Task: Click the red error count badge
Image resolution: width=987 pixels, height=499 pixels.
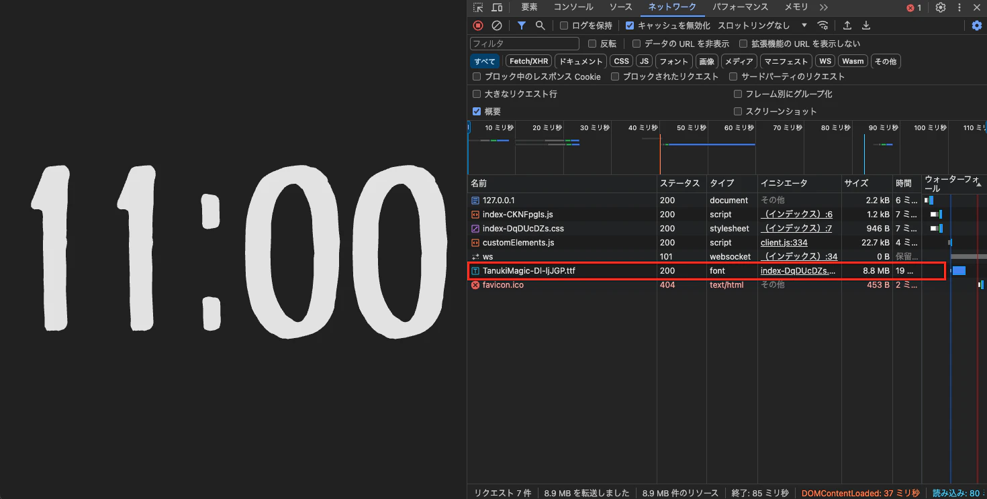Action: click(x=914, y=8)
